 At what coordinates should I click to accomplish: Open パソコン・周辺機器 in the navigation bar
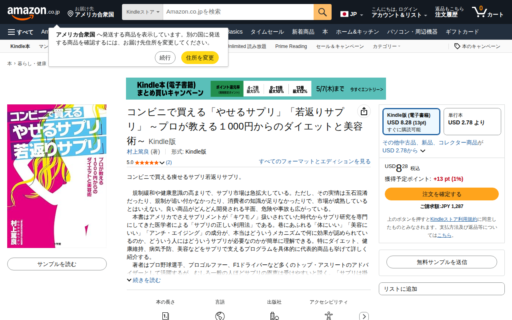(412, 32)
